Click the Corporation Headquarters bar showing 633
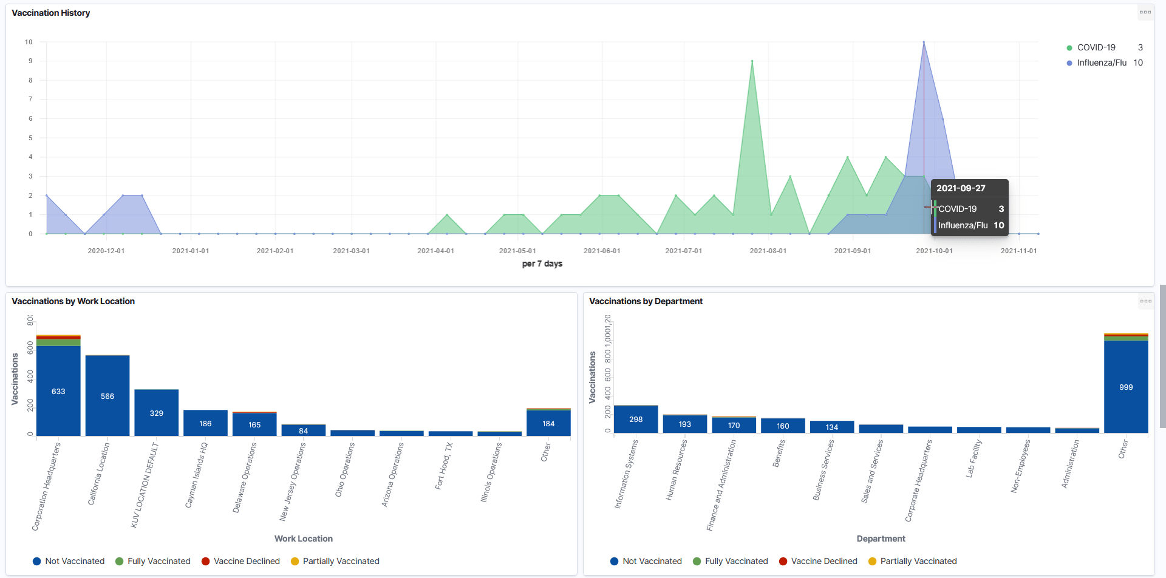The image size is (1166, 578). pos(58,391)
